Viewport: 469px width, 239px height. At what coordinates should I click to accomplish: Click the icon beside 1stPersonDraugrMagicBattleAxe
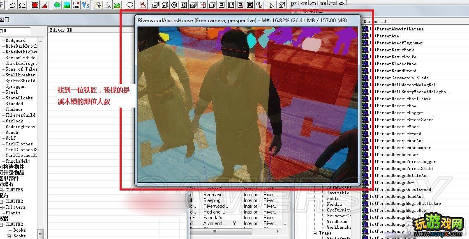tap(365, 203)
